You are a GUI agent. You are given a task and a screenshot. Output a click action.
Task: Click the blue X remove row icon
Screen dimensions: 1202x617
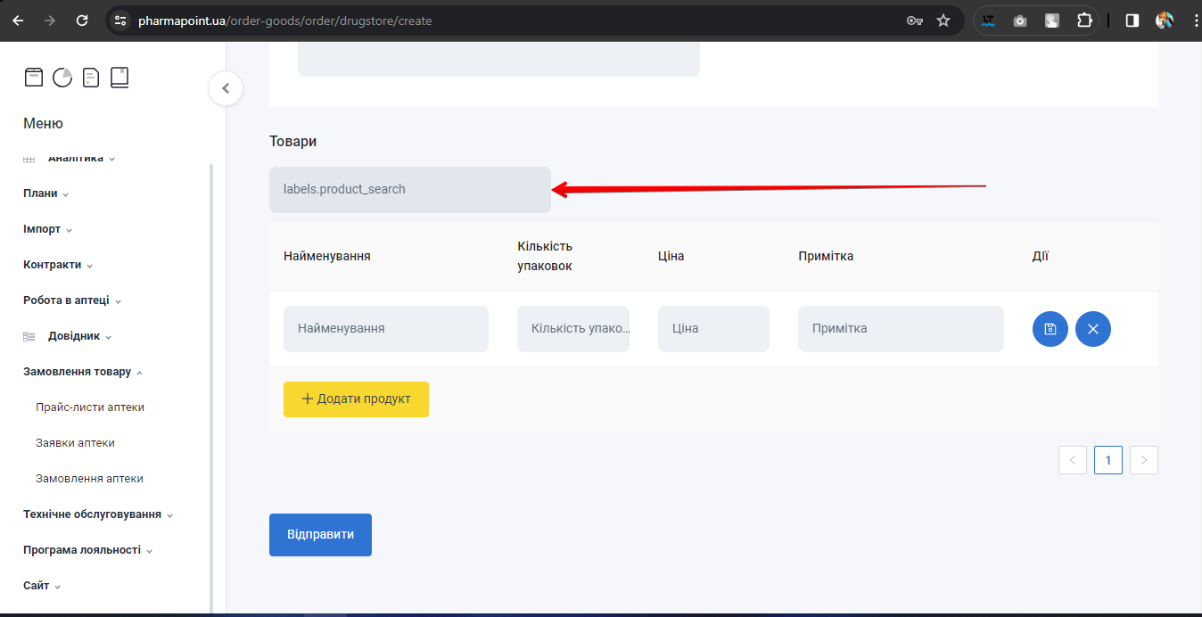pyautogui.click(x=1092, y=329)
